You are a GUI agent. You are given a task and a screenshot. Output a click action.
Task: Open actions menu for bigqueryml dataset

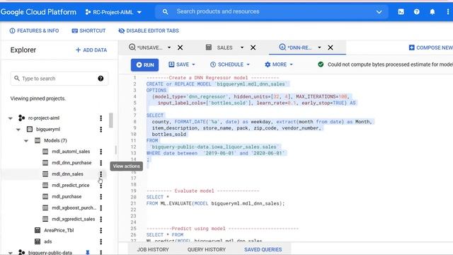pyautogui.click(x=101, y=129)
